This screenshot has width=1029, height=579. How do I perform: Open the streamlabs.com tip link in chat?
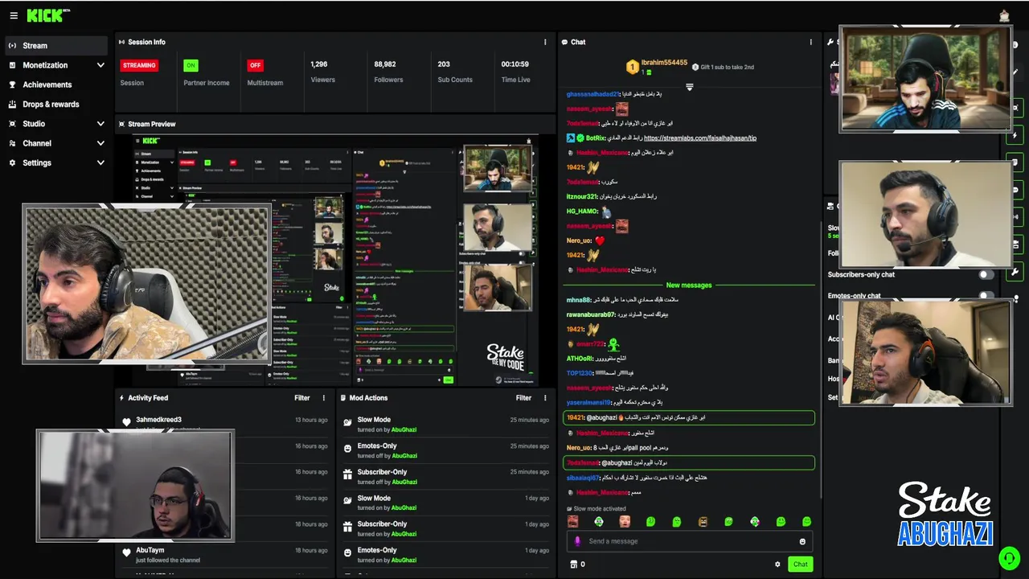(x=700, y=138)
